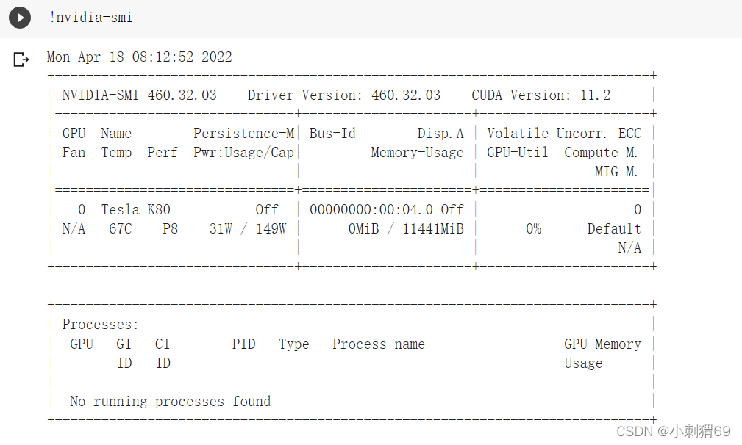The height and width of the screenshot is (445, 742).
Task: Click the cell output toggle icon
Action: tap(21, 59)
